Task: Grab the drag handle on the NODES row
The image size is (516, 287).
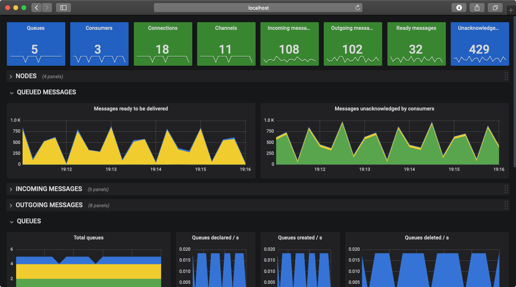Action: (x=506, y=76)
